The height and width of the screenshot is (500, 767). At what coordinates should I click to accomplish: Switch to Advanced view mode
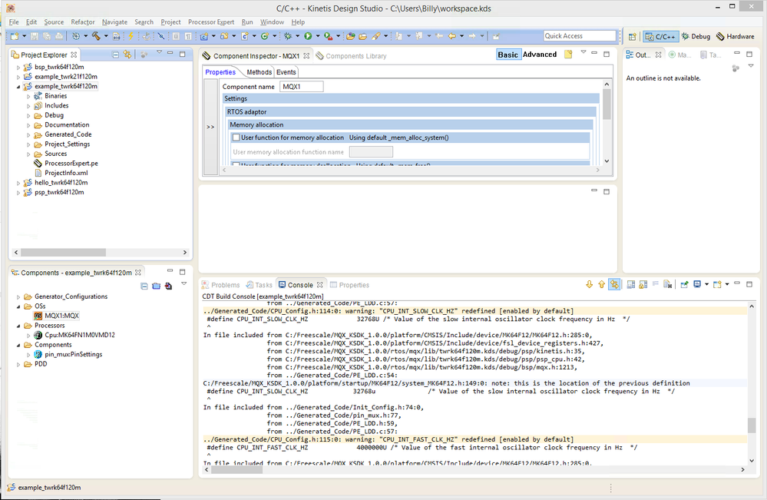pyautogui.click(x=540, y=55)
